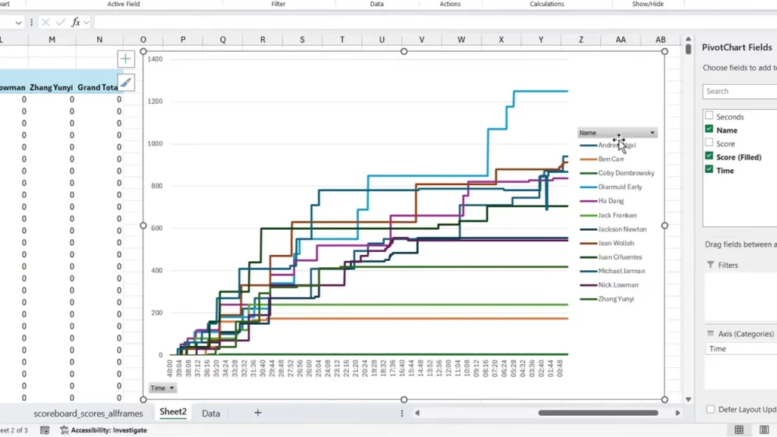
Task: Open the Time field button dropdown on the chart
Action: point(171,388)
